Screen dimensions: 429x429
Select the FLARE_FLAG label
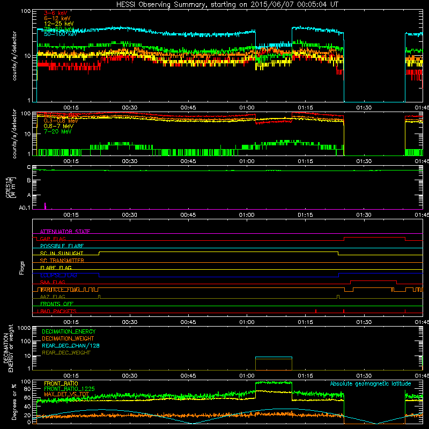(x=56, y=268)
